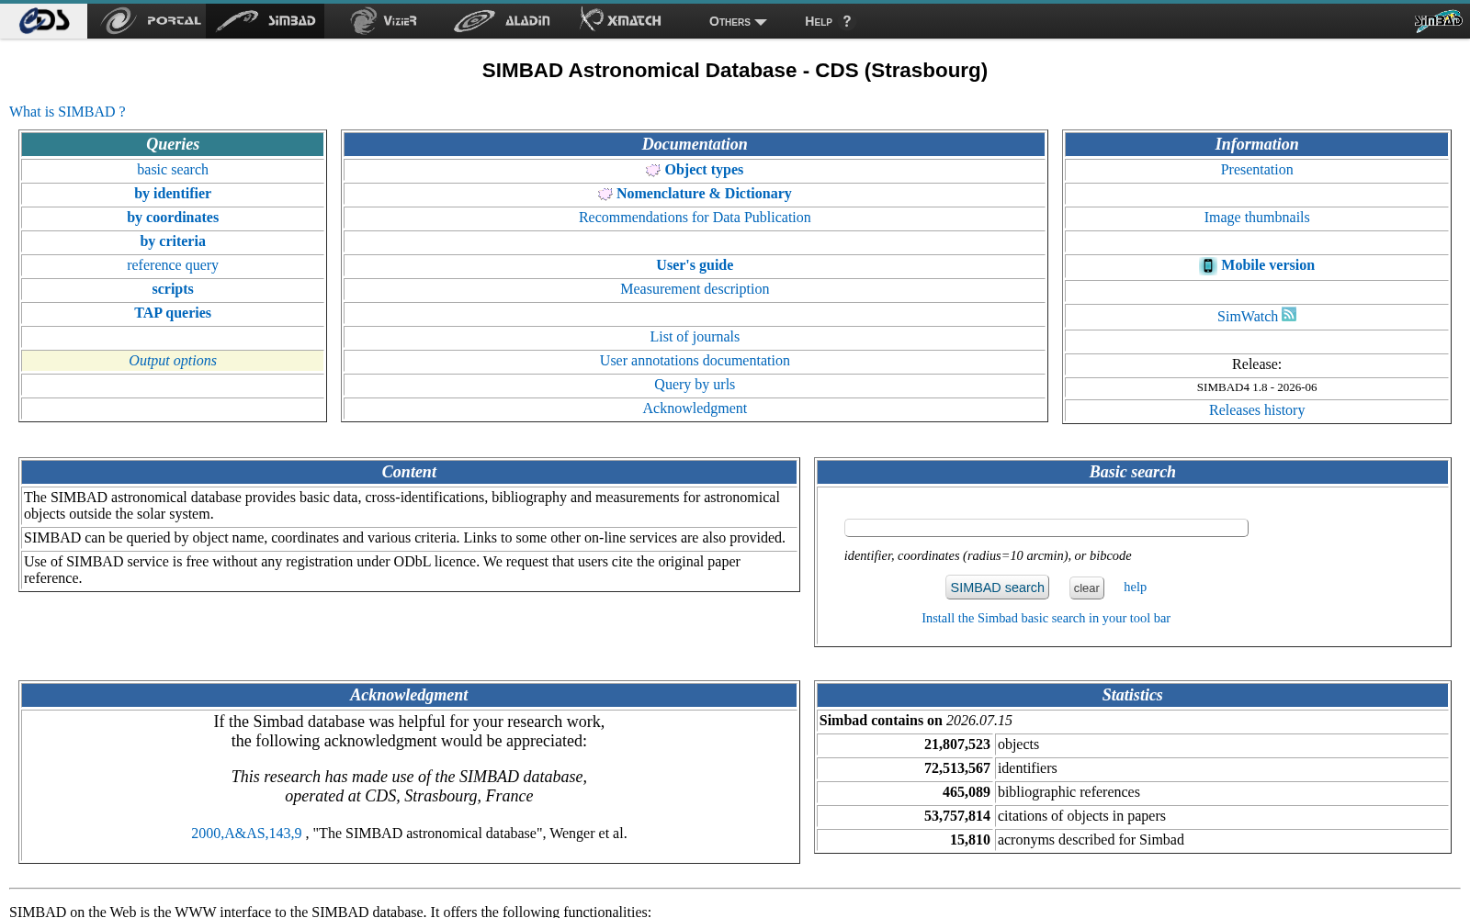Screen dimensions: 1470x918
Task: Open the reference query link
Action: point(173,265)
